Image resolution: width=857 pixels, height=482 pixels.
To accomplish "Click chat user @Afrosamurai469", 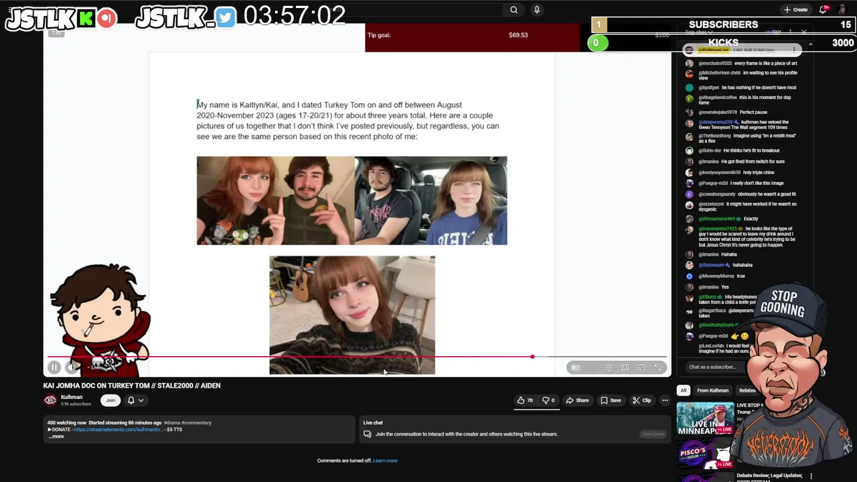I will (717, 219).
